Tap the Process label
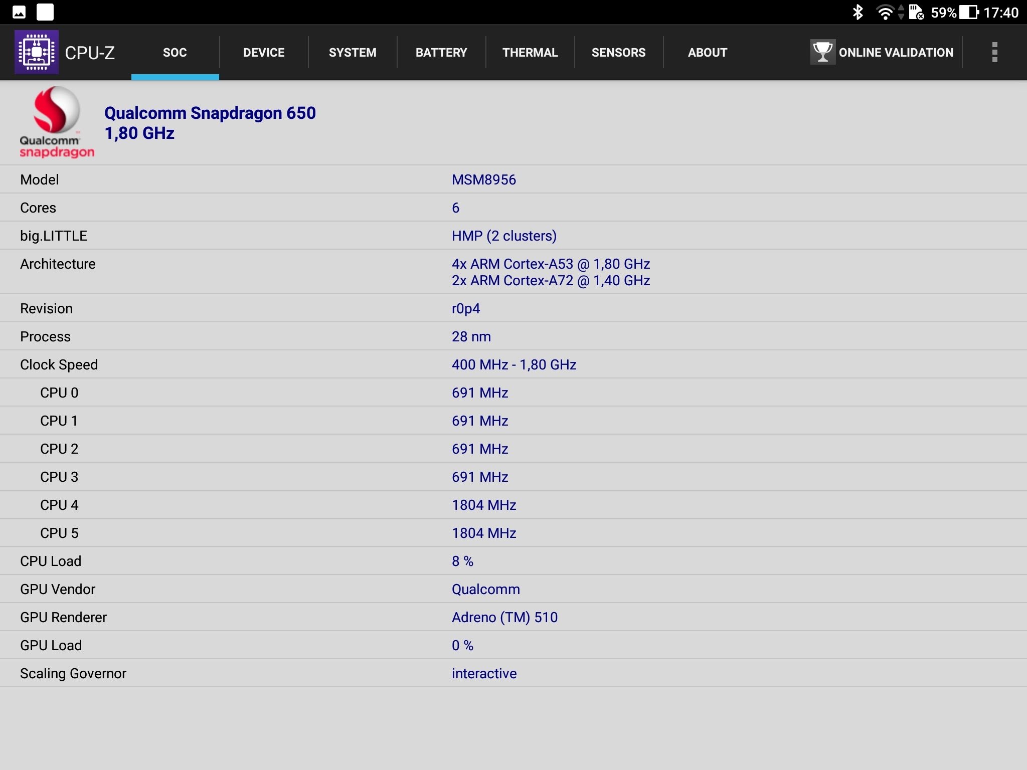This screenshot has height=770, width=1027. click(46, 336)
